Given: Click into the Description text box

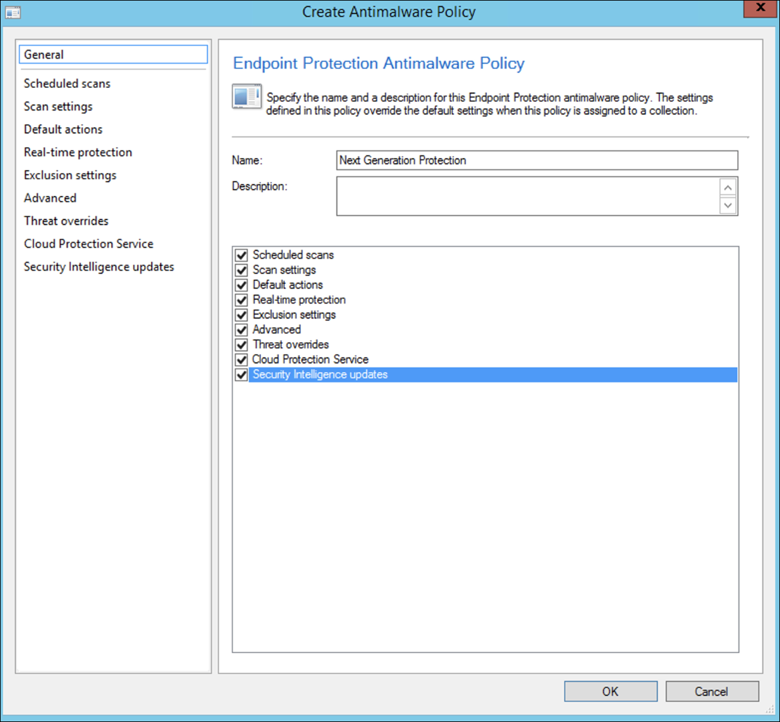Looking at the screenshot, I should 528,196.
